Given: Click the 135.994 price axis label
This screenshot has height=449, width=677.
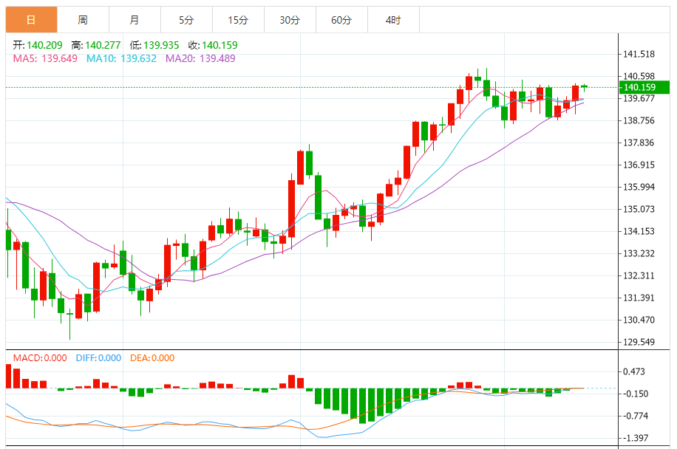Looking at the screenshot, I should tap(639, 187).
